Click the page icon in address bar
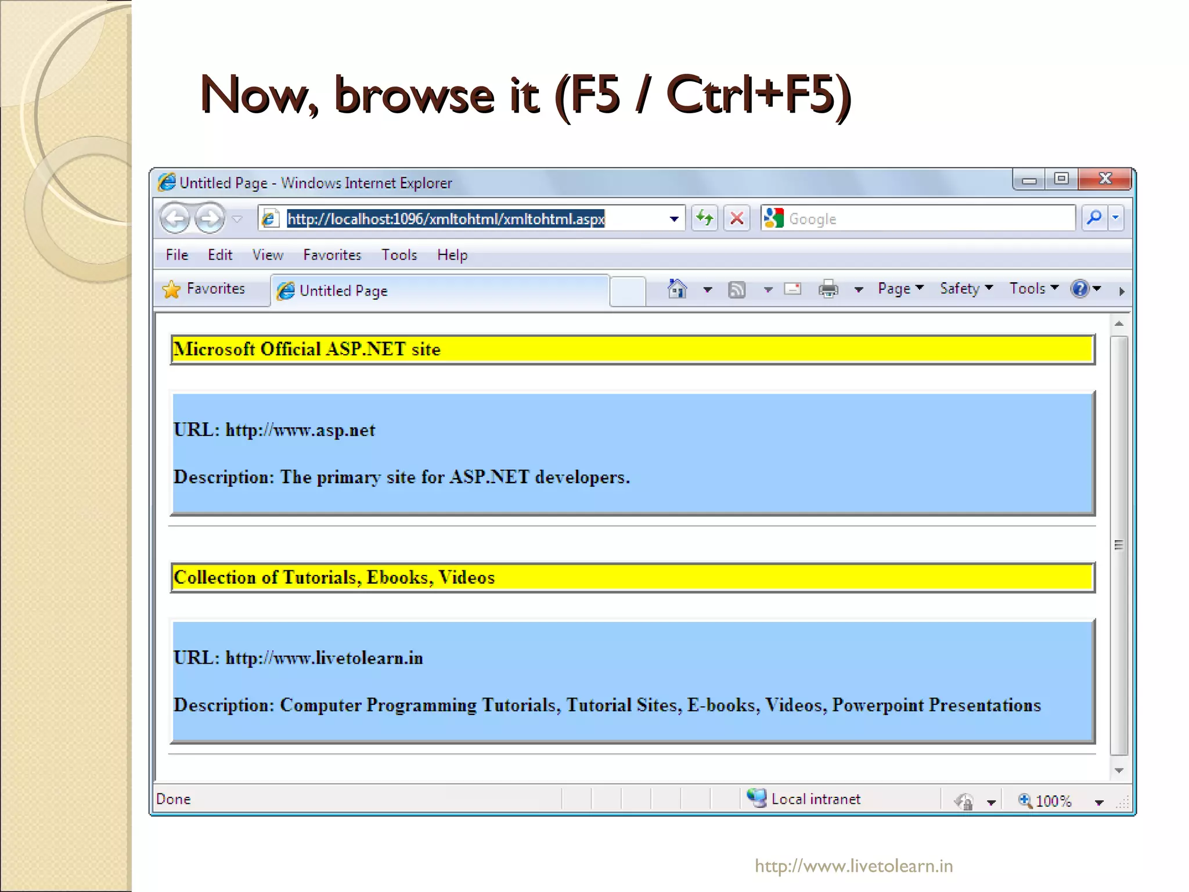The width and height of the screenshot is (1189, 892). point(269,219)
